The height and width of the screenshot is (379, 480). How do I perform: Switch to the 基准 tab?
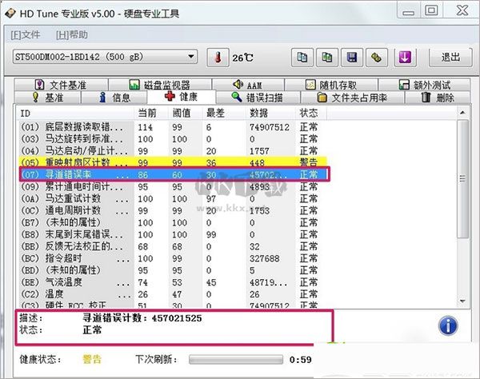[47, 98]
